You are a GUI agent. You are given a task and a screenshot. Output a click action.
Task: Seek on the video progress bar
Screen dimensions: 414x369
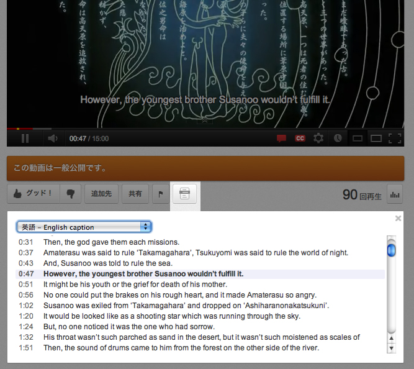click(205, 129)
